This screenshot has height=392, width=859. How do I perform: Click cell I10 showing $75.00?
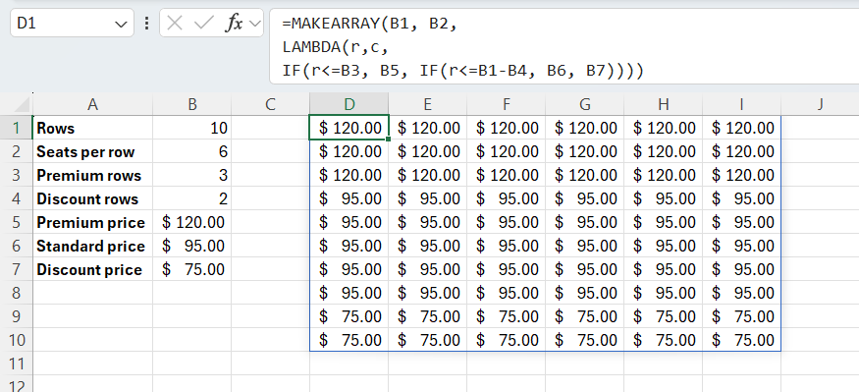tap(741, 340)
